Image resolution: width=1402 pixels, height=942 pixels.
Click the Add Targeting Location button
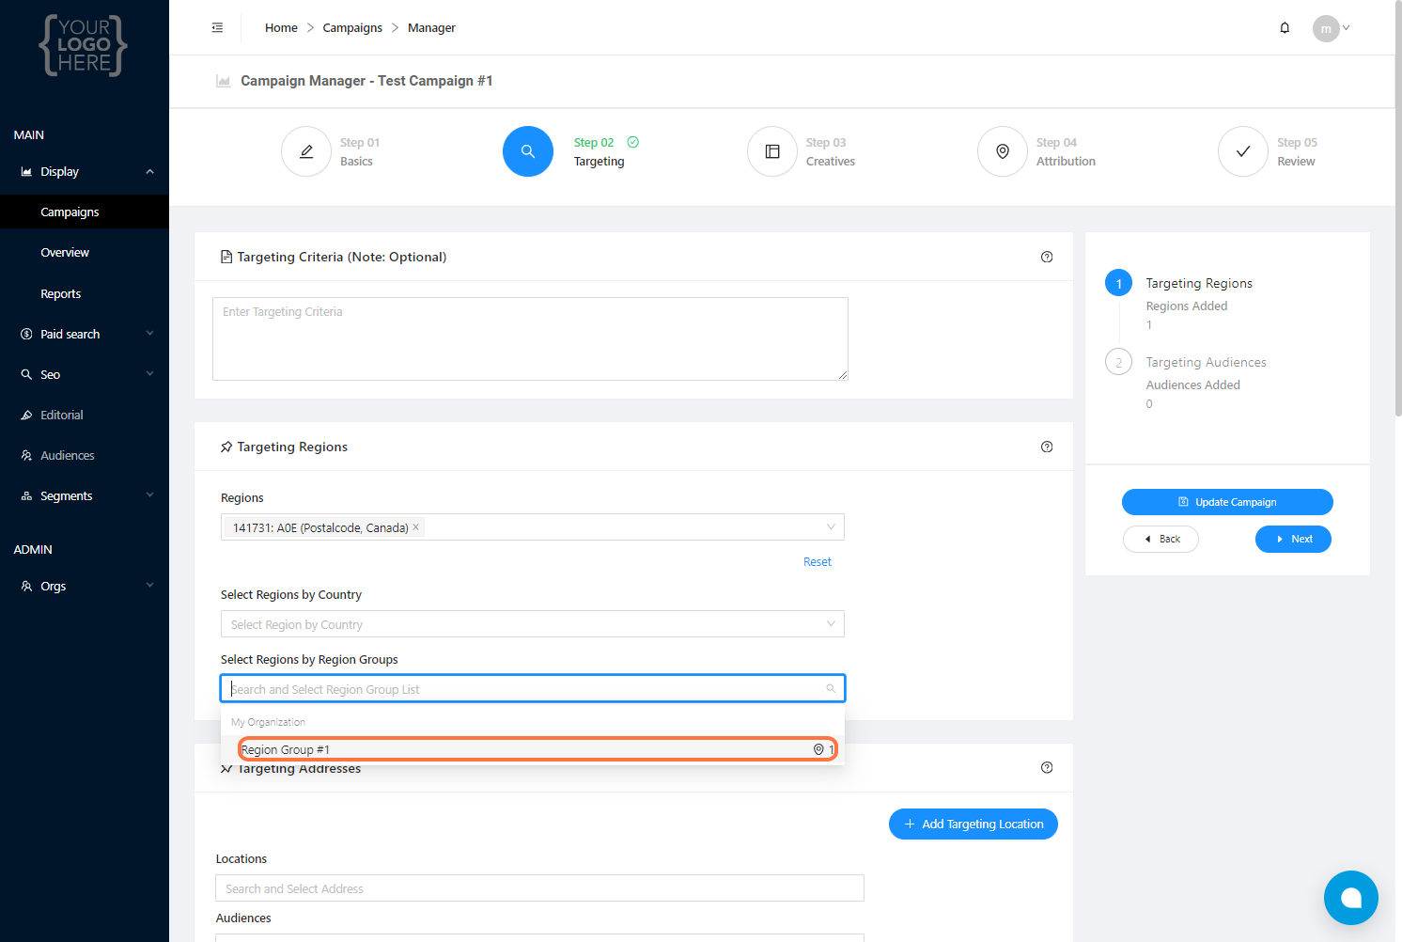point(973,824)
